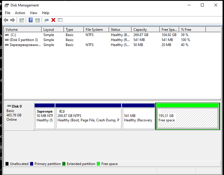This screenshot has width=224, height=175.
Task: Sort by the % Free column header
Action: [192, 30]
